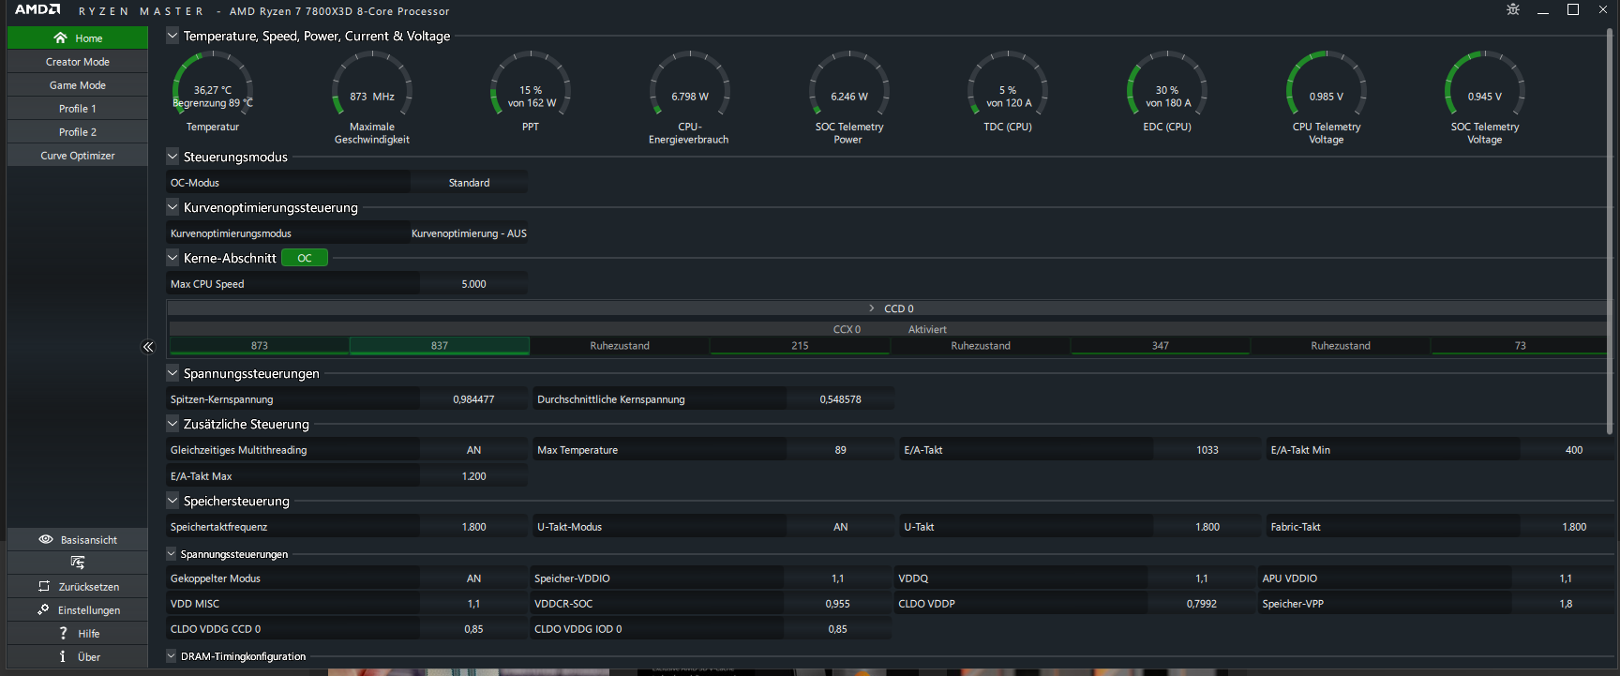Viewport: 1620px width, 676px height.
Task: Click E/A-Takt Max value 1.200
Action: click(x=473, y=476)
